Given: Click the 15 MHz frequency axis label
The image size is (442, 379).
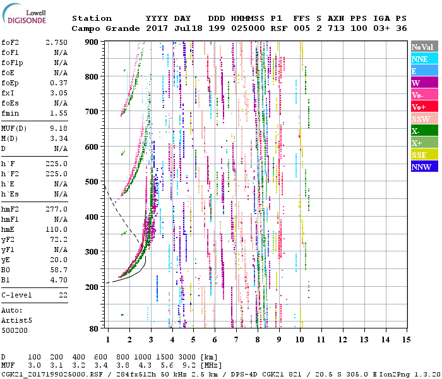Looking at the screenshot, I should [x=406, y=340].
